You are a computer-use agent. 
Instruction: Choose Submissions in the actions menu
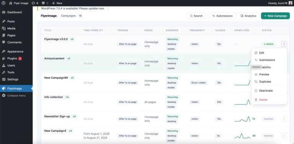[269, 60]
